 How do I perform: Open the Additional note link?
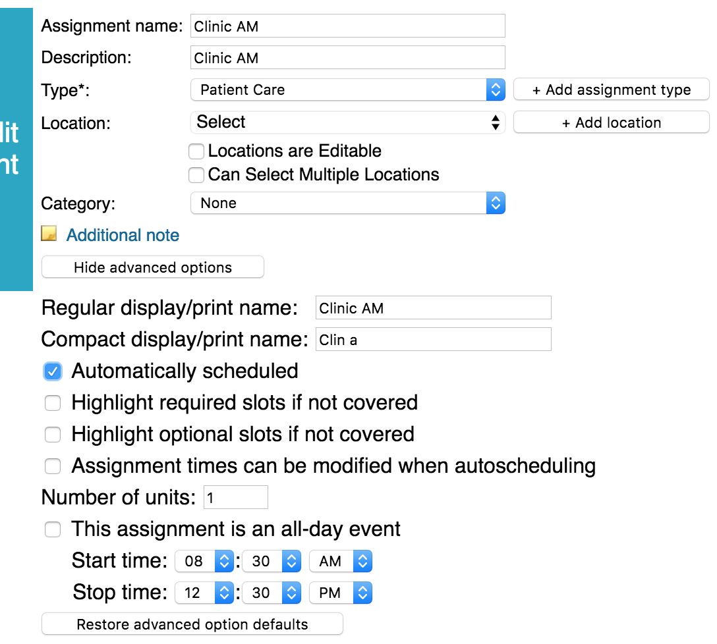click(x=123, y=235)
